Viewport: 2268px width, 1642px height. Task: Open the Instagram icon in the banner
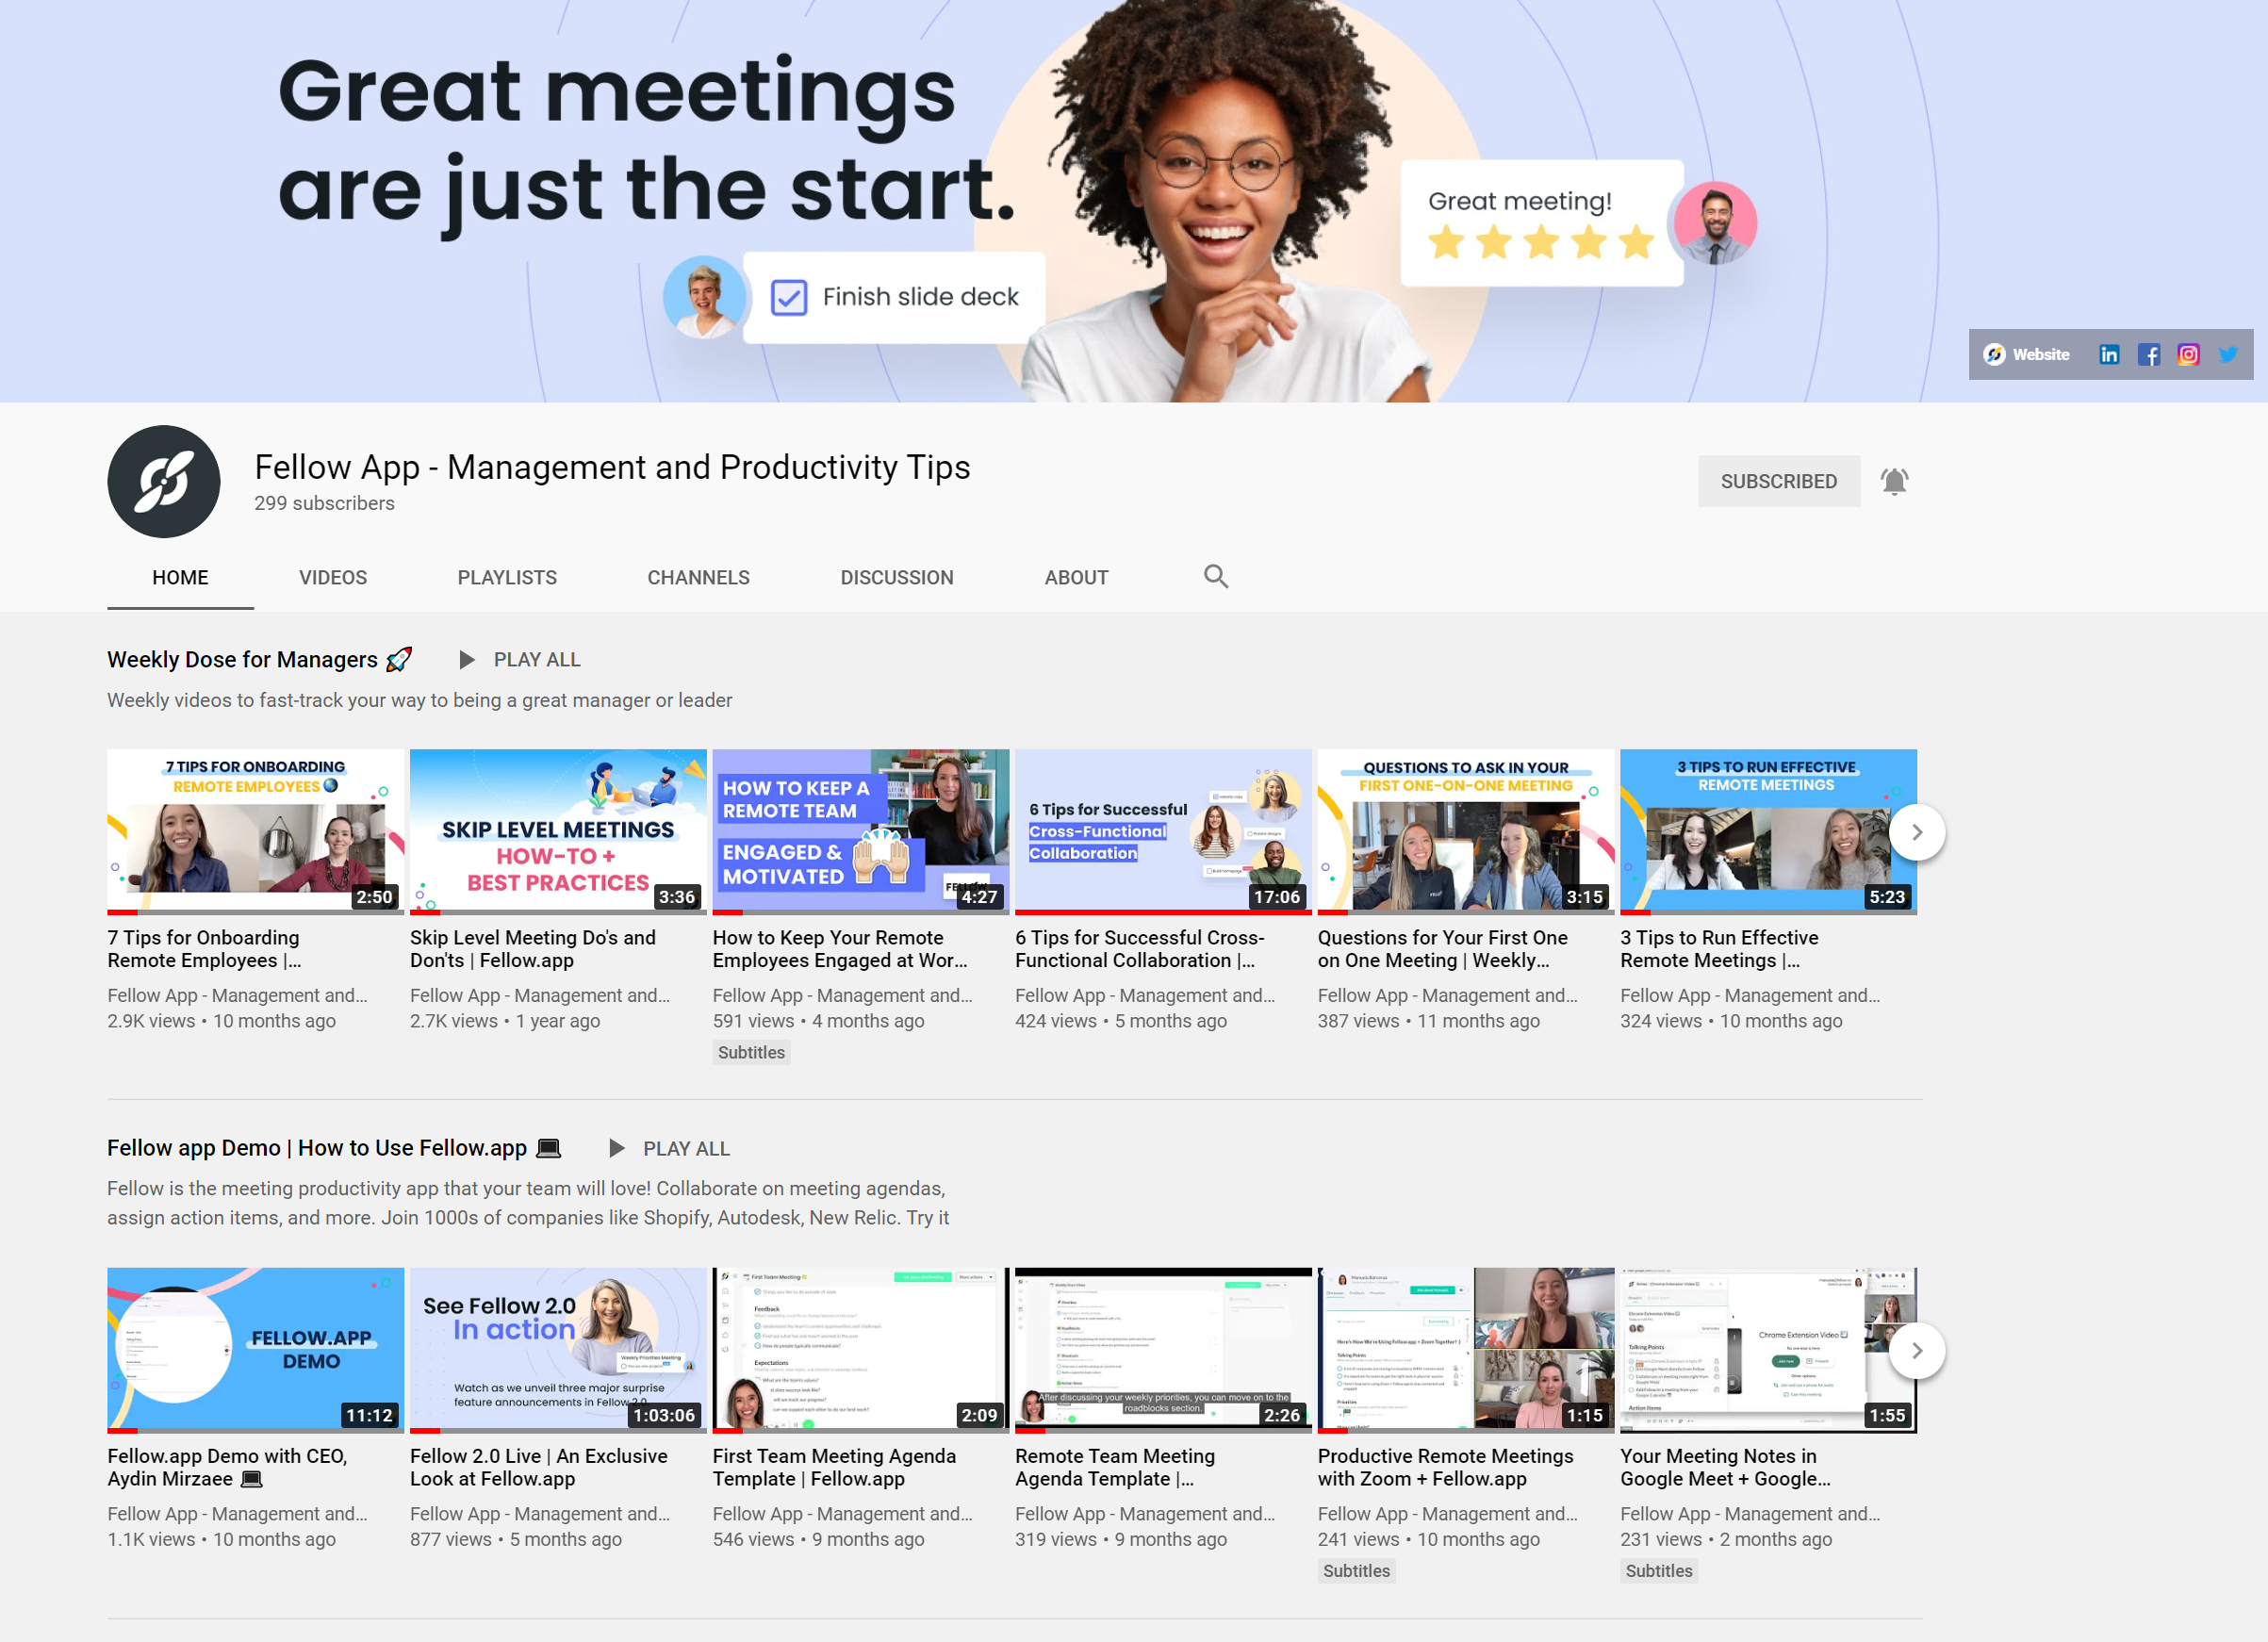pos(2188,354)
